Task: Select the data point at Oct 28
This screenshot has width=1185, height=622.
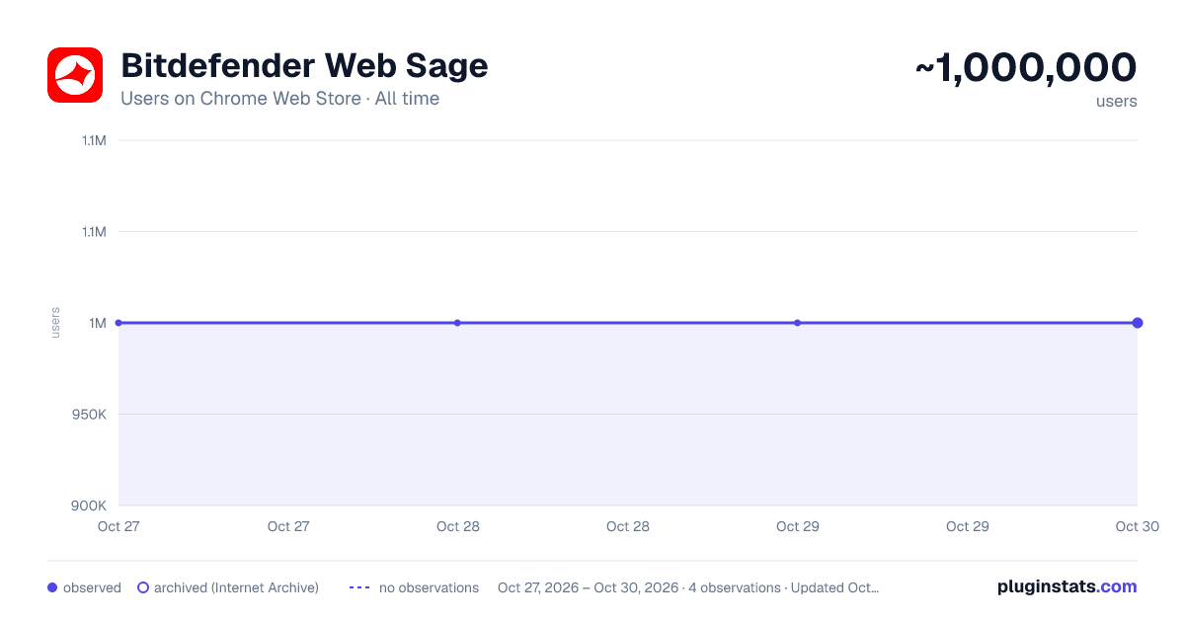Action: 457,323
